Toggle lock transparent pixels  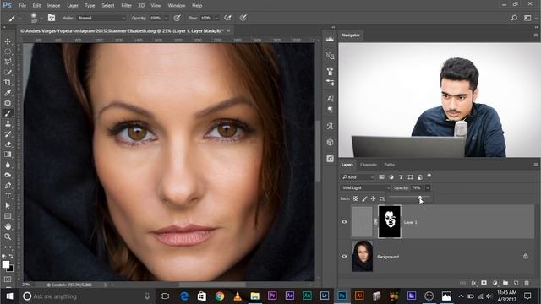pyautogui.click(x=356, y=198)
